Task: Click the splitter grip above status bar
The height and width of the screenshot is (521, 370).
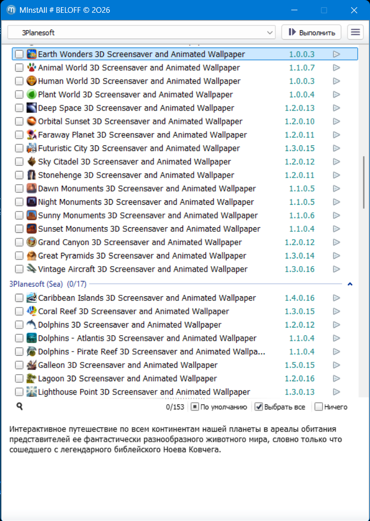Action: [185, 398]
